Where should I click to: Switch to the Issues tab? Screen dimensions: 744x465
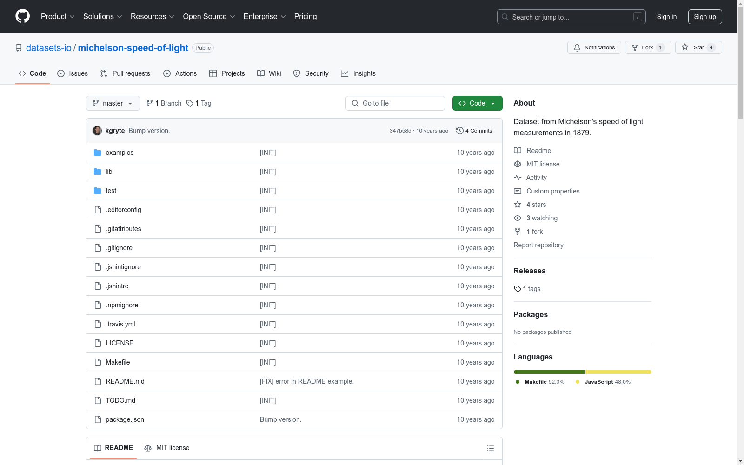73,73
